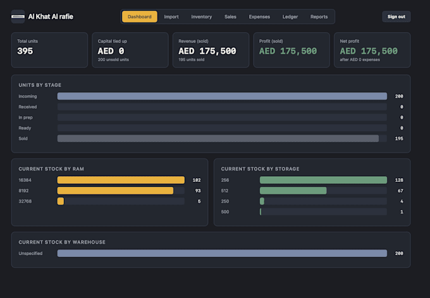Go to the Inventory tab
The image size is (430, 298).
[202, 16]
